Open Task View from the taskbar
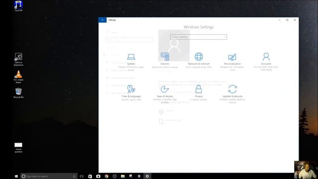The width and height of the screenshot is (318, 179). [81, 176]
